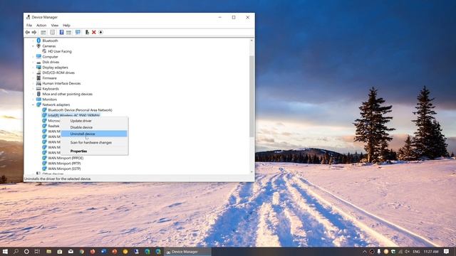Toggle the Show/Hide Console Tree toolbar icon
Screen dimensions: 456x256
(43, 32)
